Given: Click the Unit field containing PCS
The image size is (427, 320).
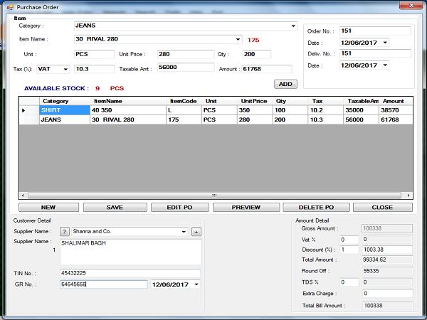Looking at the screenshot, I should coord(94,54).
